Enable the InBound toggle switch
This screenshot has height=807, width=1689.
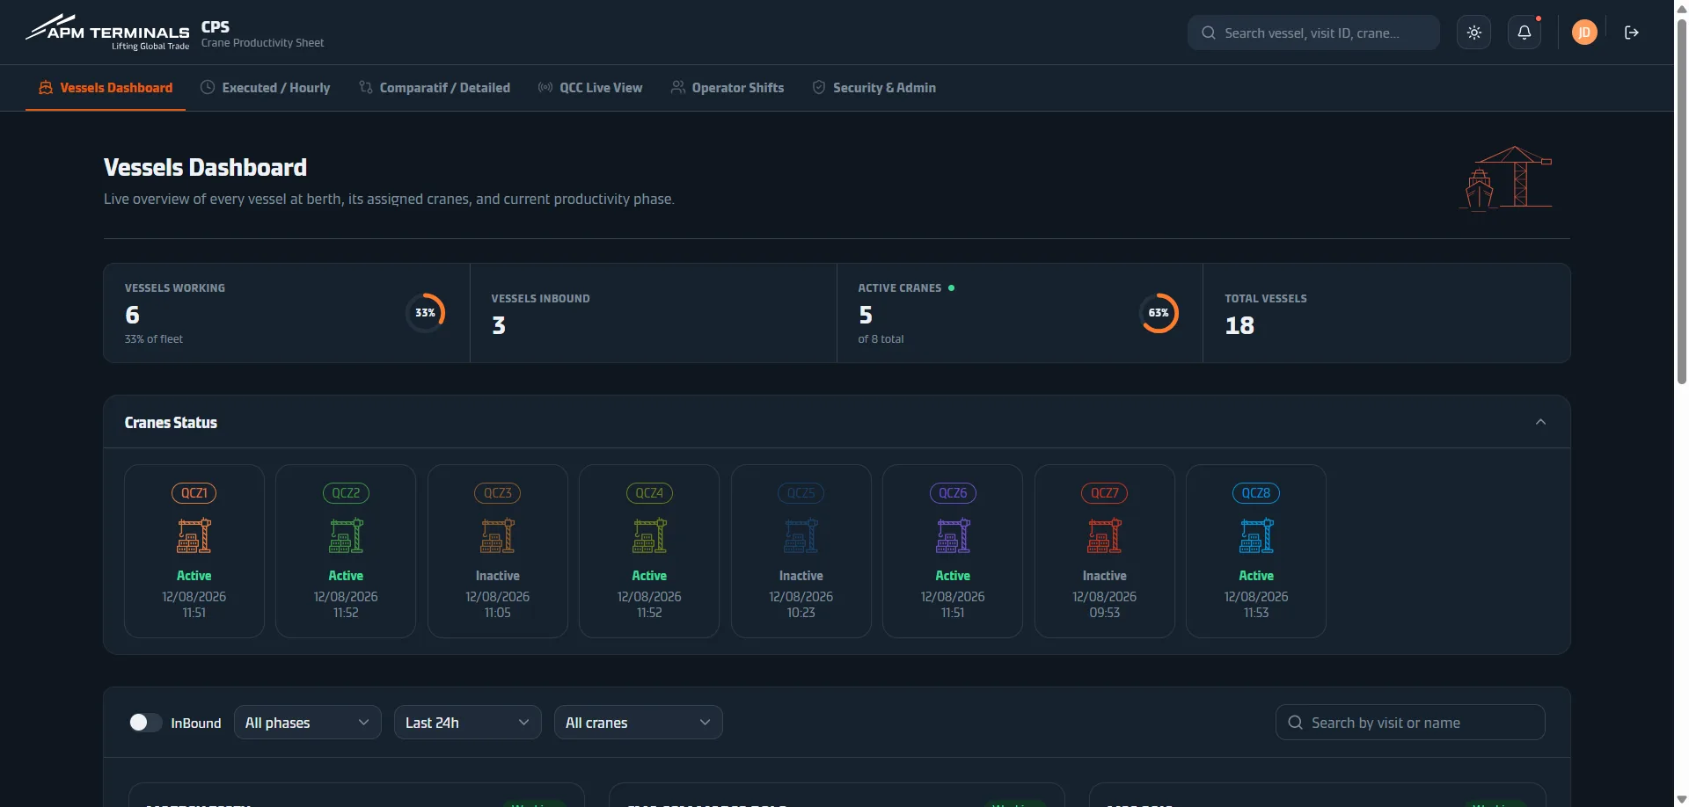(145, 723)
